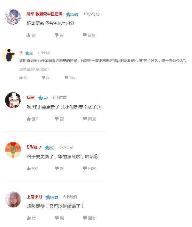Like the comment about 9小时10分 remaining
The image size is (192, 227).
click(31, 35)
